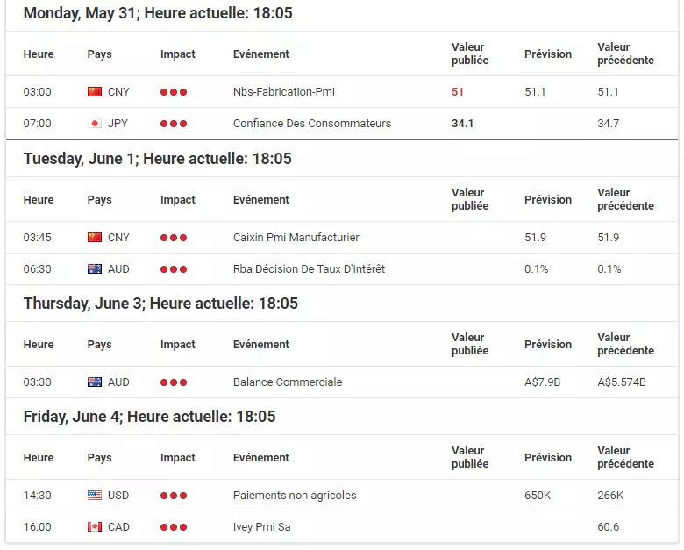Click the red published value 51
This screenshot has width=684, height=550.
(x=458, y=91)
